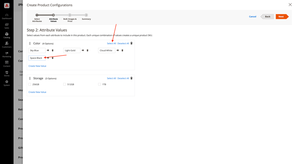Close the Create Product Configurations dialog
Image resolution: width=296 pixels, height=164 pixels.
tap(290, 4)
